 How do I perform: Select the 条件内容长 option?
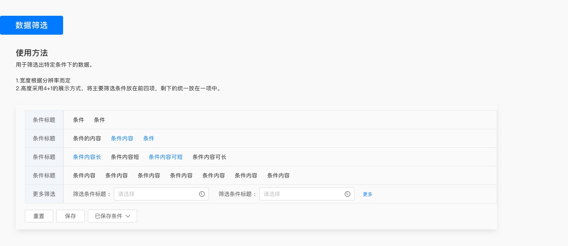click(87, 157)
